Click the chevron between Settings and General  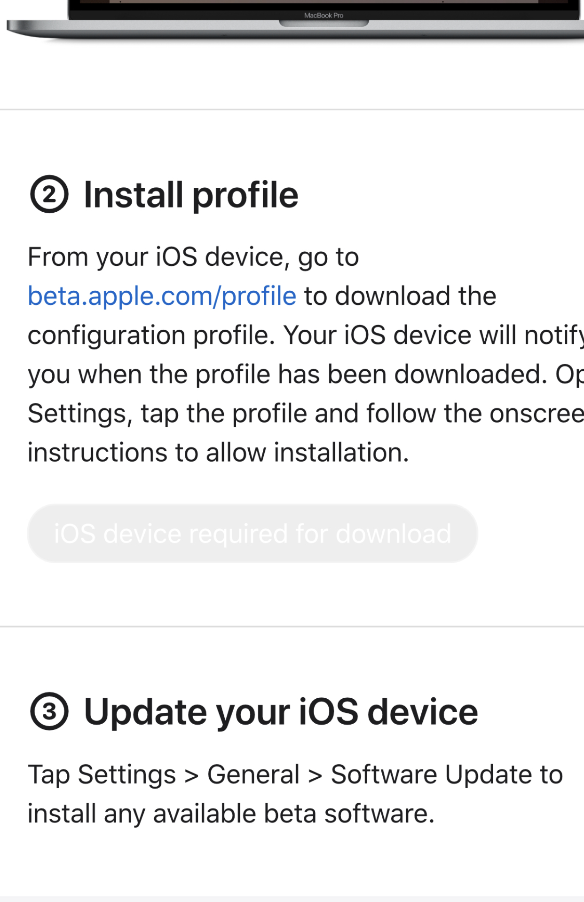[x=191, y=776]
